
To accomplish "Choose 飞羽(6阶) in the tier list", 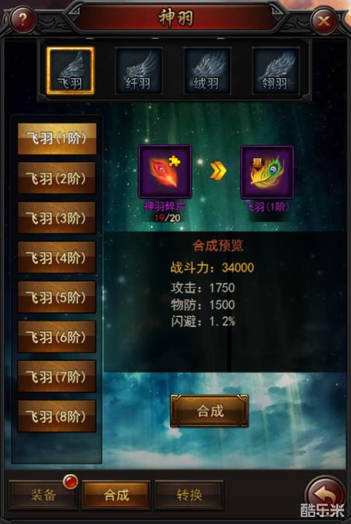I will pos(57,337).
